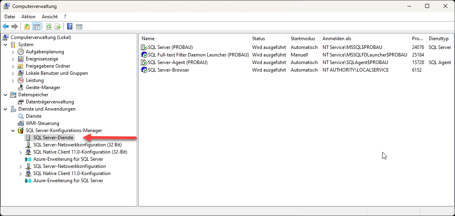Sort by the Startmodus column header
This screenshot has width=455, height=216.
click(x=304, y=39)
